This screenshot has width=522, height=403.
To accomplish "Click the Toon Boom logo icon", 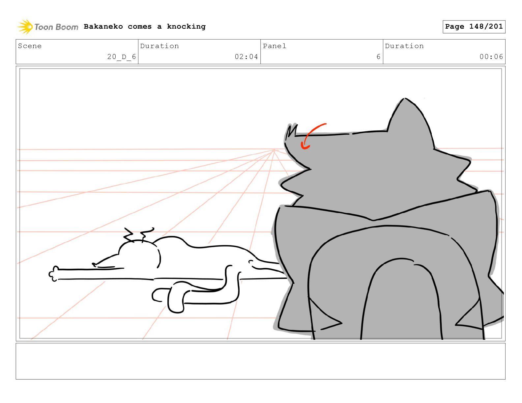I will tap(25, 27).
